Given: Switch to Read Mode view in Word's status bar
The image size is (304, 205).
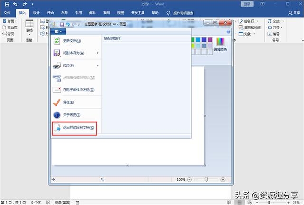Looking at the screenshot, I should pyautogui.click(x=229, y=202).
